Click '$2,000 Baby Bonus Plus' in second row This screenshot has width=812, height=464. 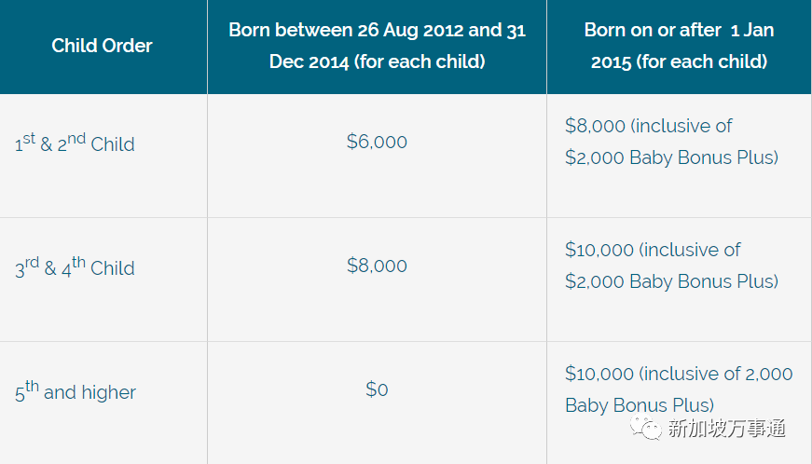[671, 281]
